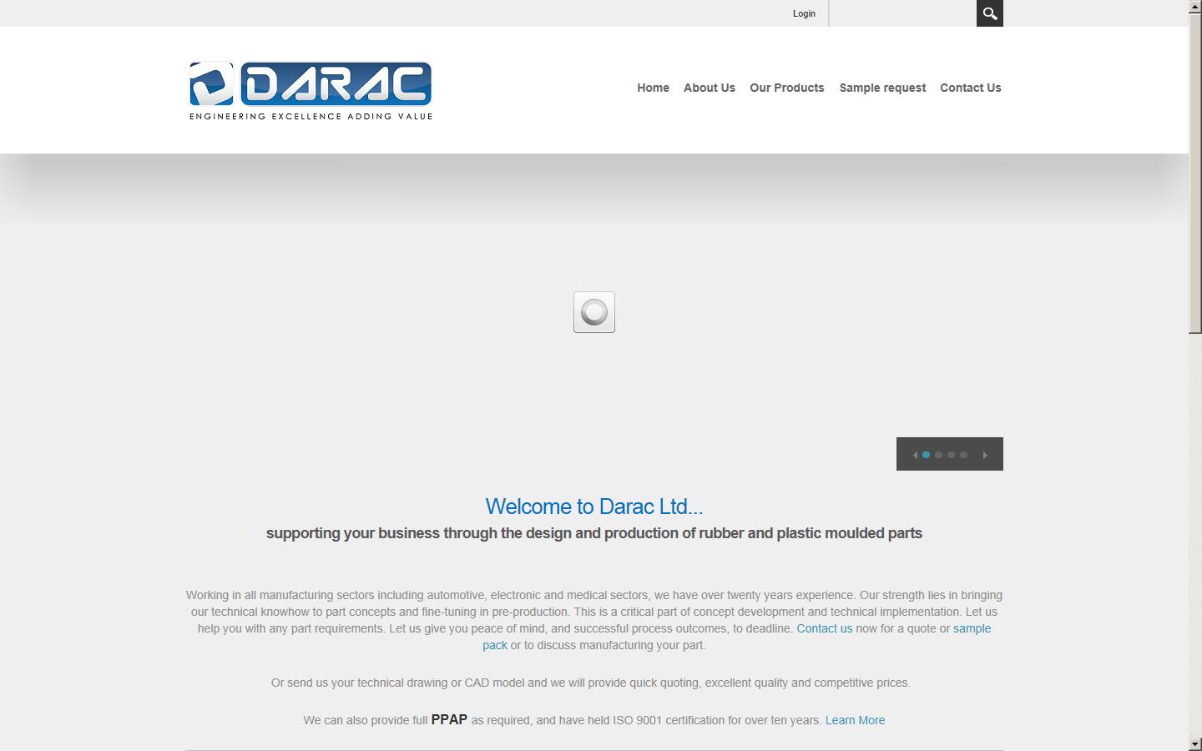Select the Home menu item
The height and width of the screenshot is (751, 1202).
pyautogui.click(x=653, y=88)
